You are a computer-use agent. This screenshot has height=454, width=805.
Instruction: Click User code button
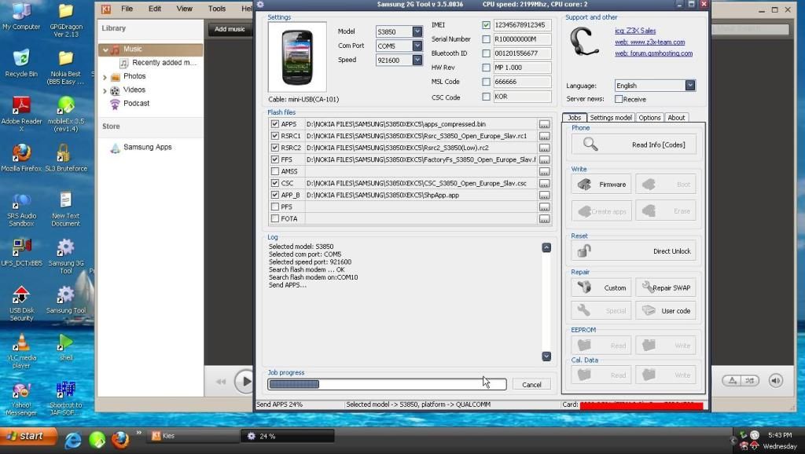pos(666,311)
